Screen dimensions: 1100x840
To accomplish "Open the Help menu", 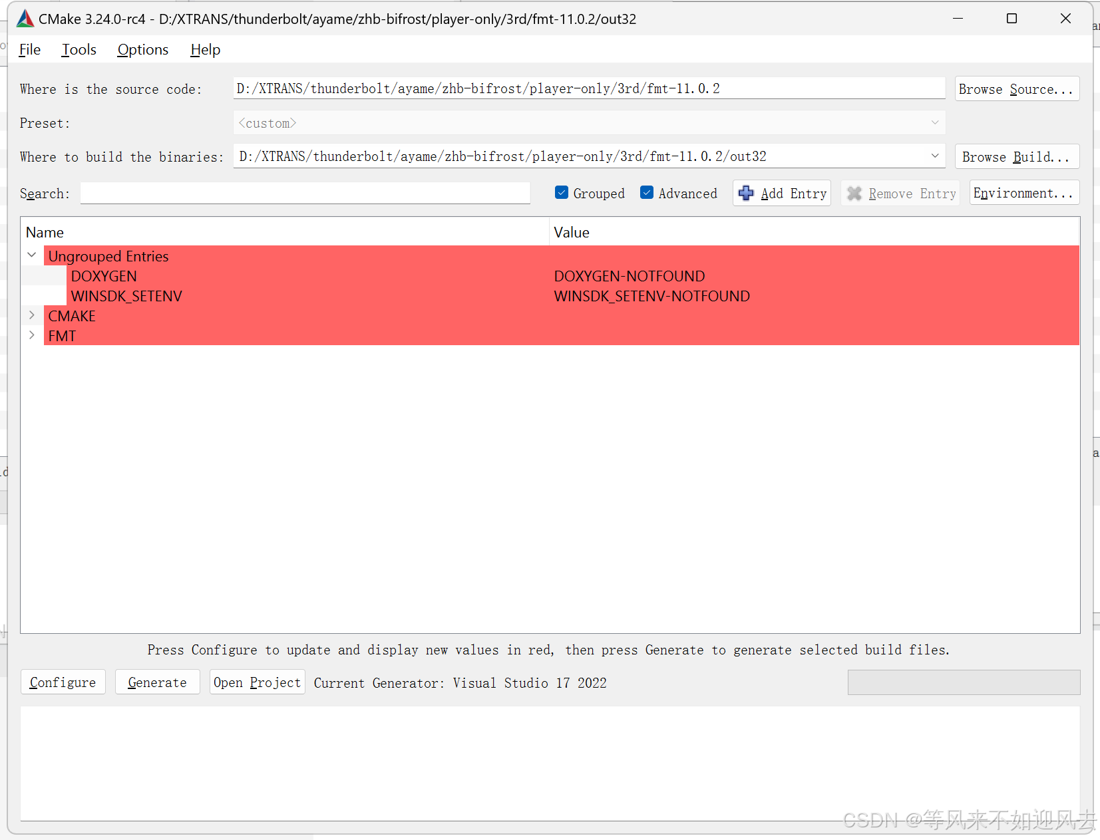I will [x=205, y=50].
